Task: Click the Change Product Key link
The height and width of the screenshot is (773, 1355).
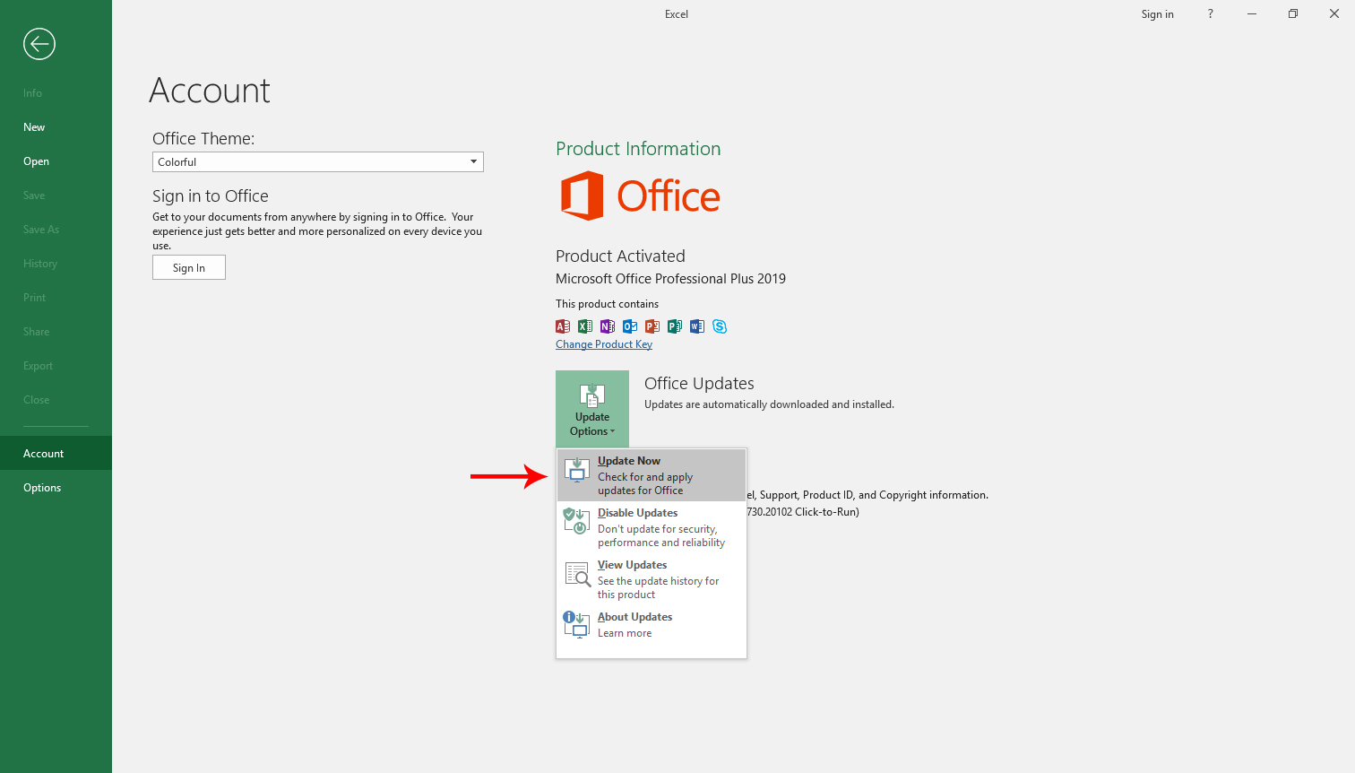Action: [604, 344]
